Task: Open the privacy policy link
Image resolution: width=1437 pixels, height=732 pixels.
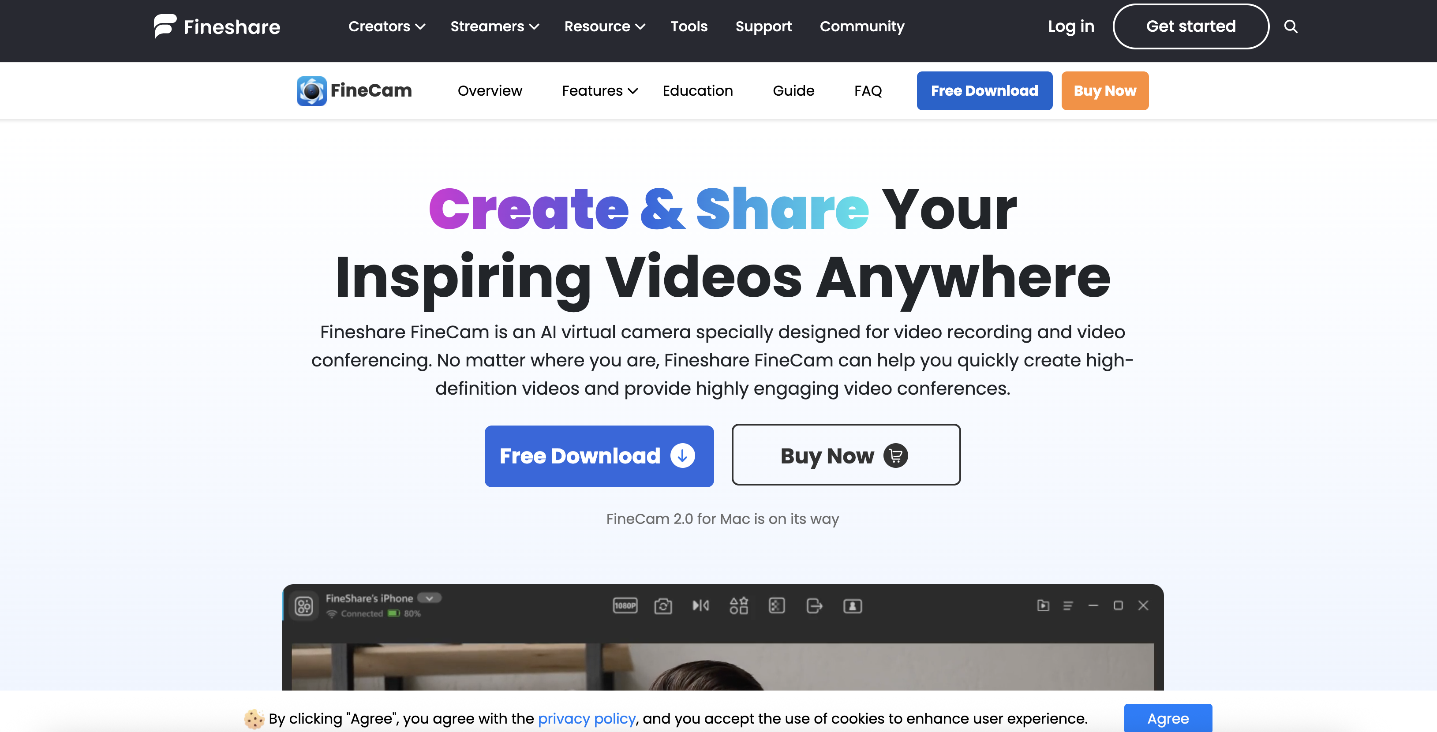Action: [586, 719]
